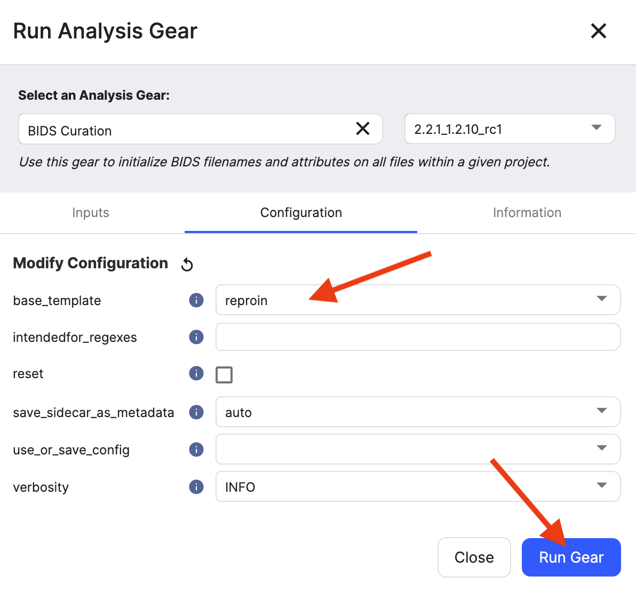The width and height of the screenshot is (636, 592).
Task: Switch to the Inputs tab
Action: (x=91, y=212)
